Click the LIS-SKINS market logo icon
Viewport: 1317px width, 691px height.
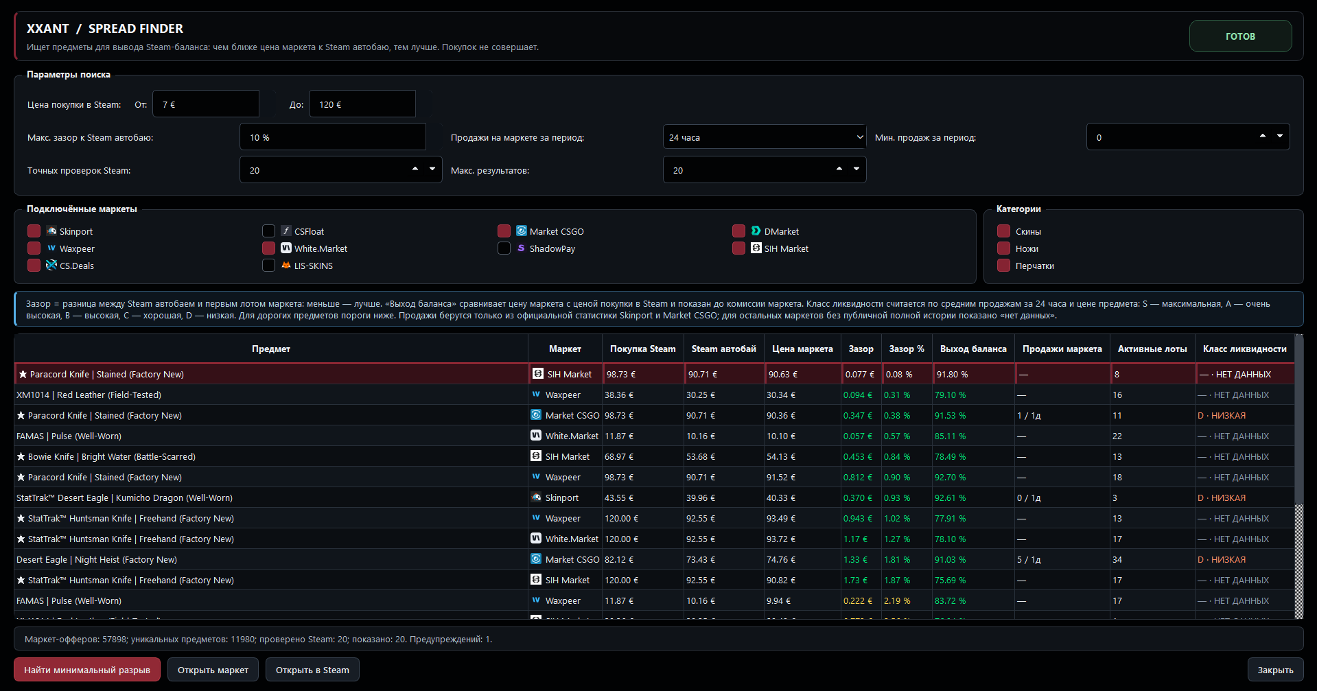click(x=286, y=266)
